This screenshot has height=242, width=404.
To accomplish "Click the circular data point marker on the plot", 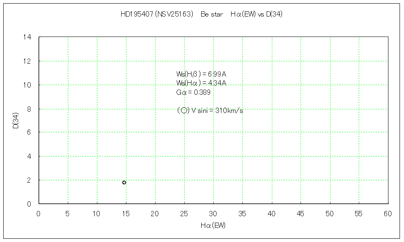I will pyautogui.click(x=124, y=182).
